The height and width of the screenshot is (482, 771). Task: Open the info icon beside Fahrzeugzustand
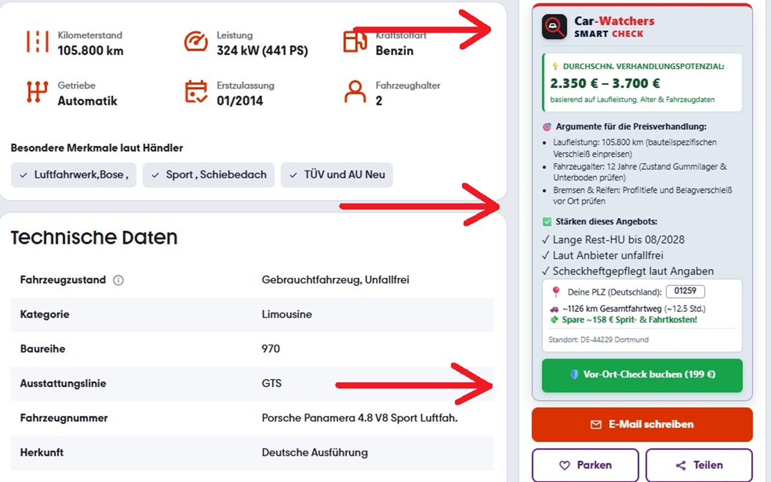tap(119, 280)
